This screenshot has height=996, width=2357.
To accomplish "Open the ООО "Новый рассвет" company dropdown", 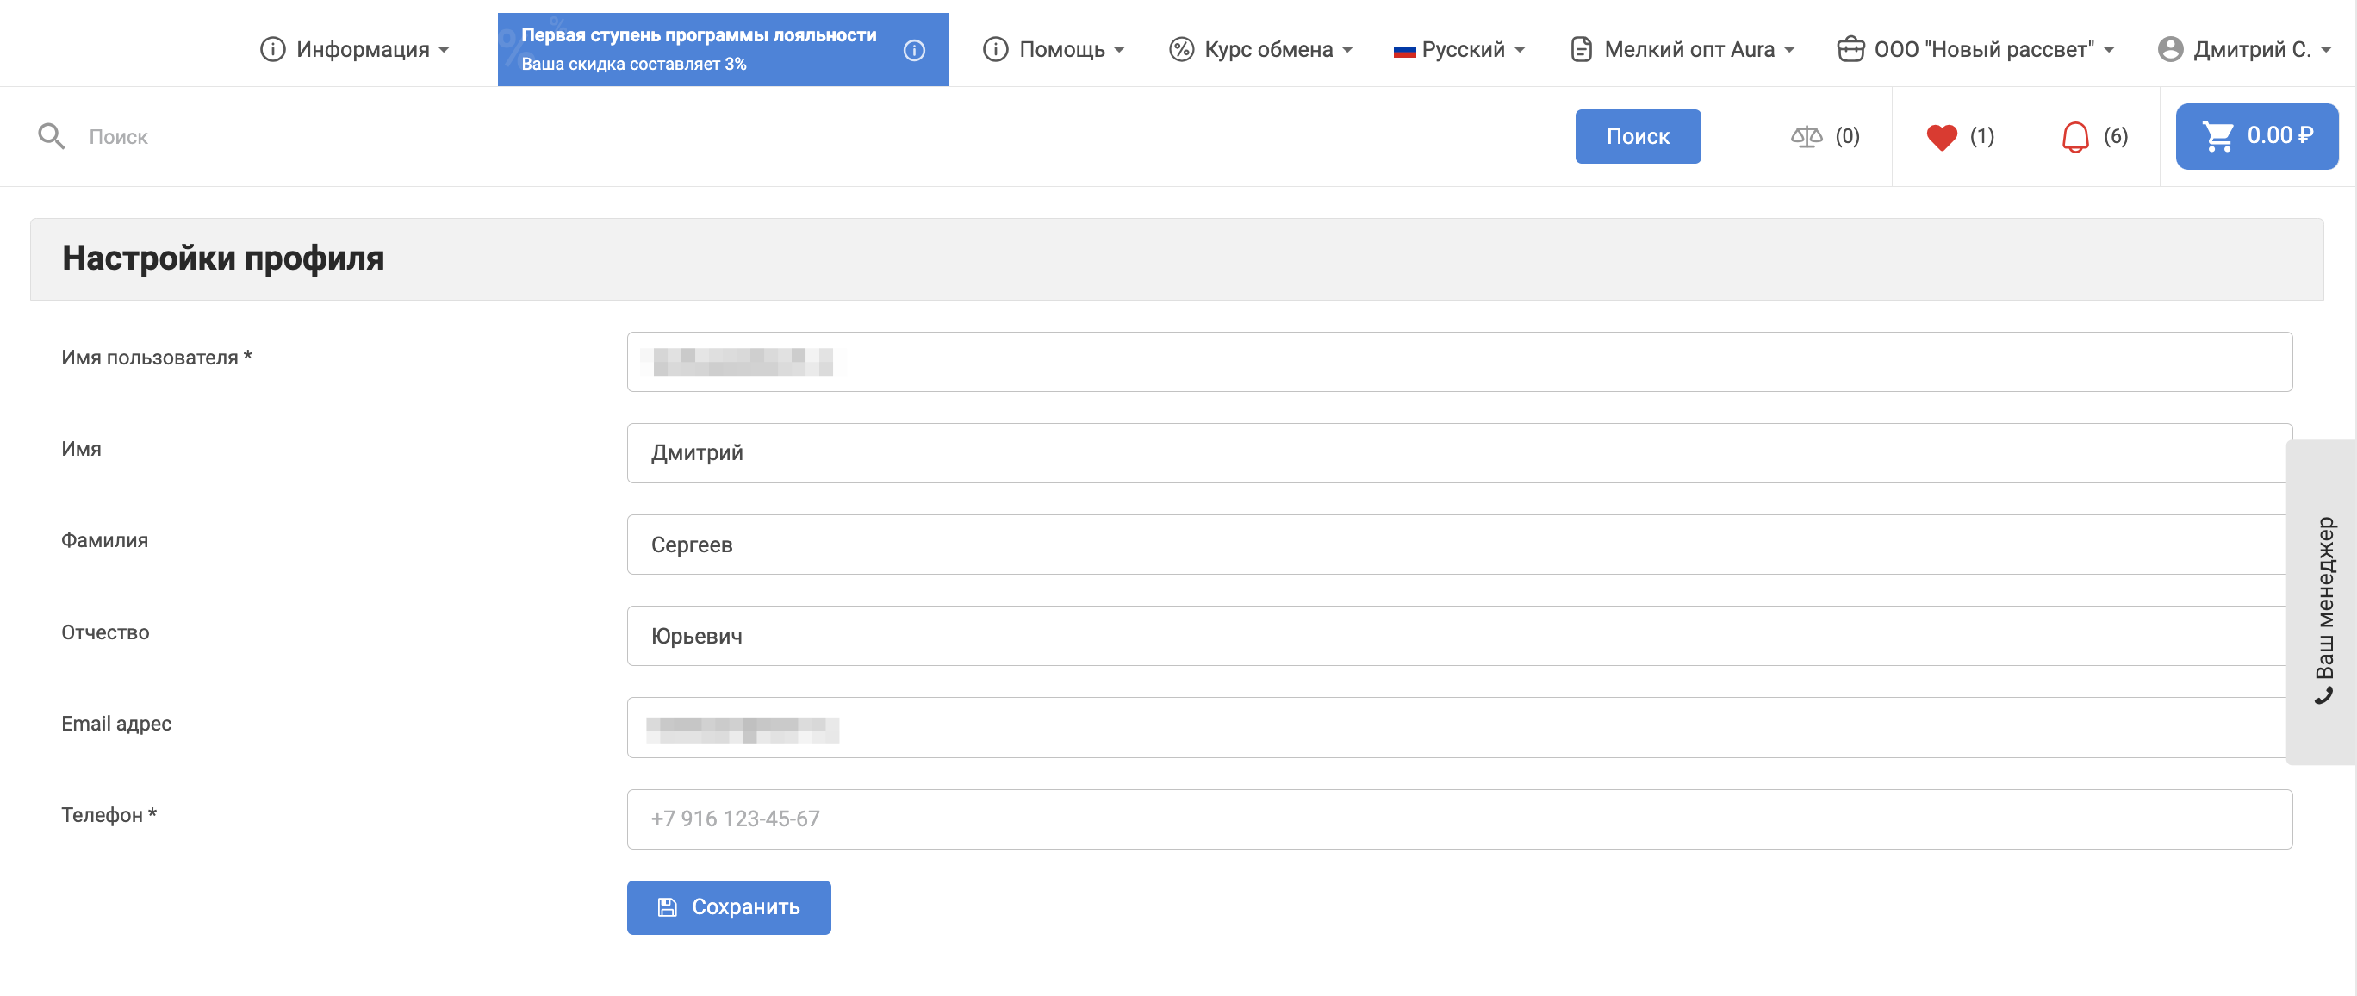I will (x=1975, y=49).
